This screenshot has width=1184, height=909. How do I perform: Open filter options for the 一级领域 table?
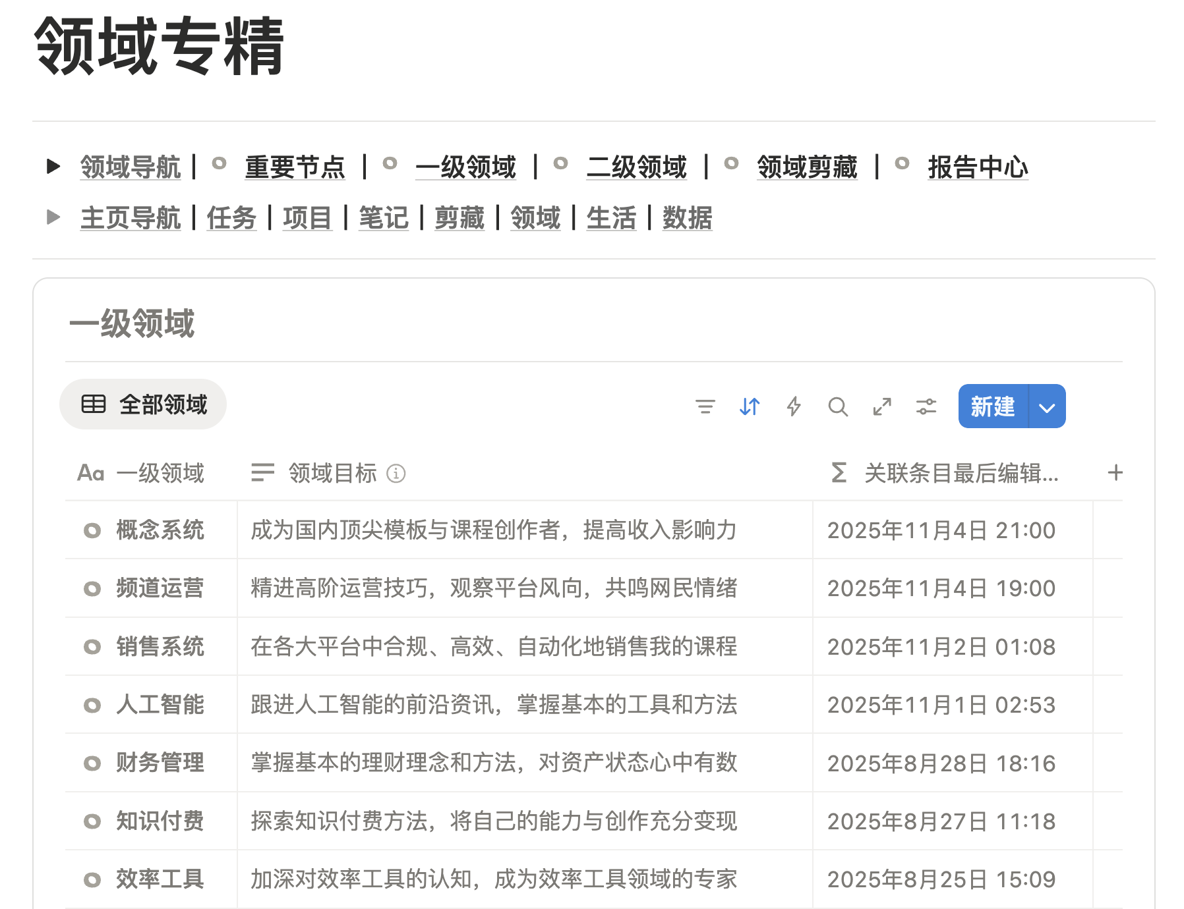coord(706,407)
